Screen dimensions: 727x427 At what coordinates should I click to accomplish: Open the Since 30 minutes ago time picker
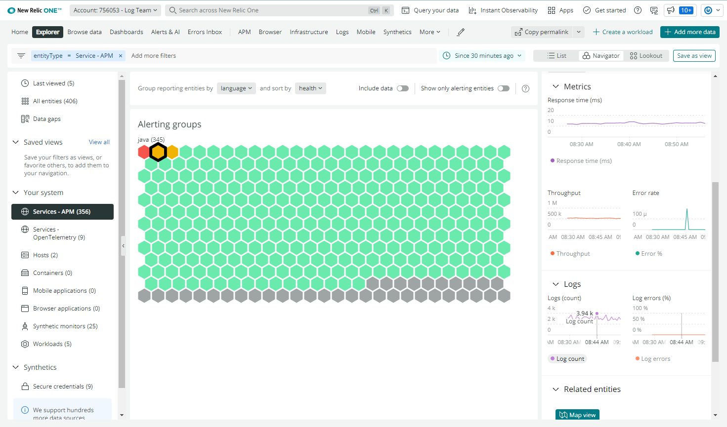click(482, 56)
